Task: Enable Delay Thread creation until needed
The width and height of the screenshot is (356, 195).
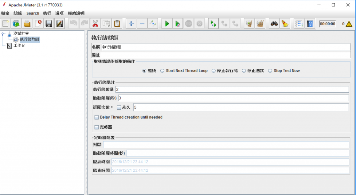Action: tap(97, 117)
